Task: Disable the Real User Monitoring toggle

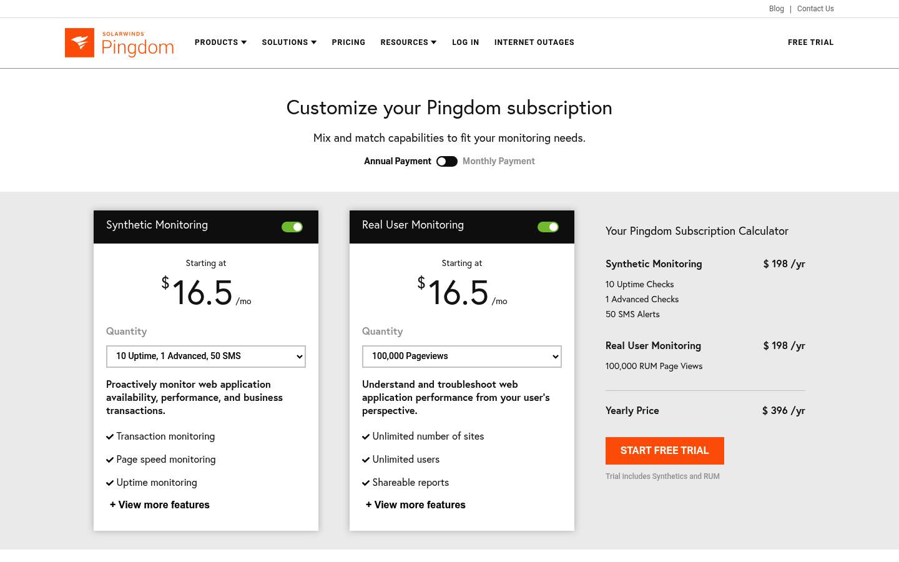Action: click(x=548, y=227)
